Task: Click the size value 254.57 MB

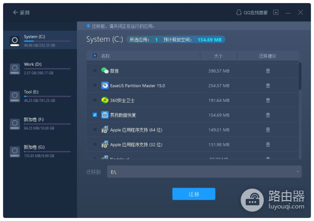Action: [219, 86]
